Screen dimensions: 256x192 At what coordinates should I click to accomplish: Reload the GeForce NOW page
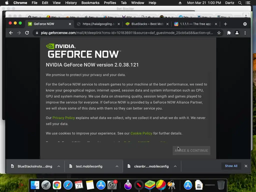coord(27,33)
